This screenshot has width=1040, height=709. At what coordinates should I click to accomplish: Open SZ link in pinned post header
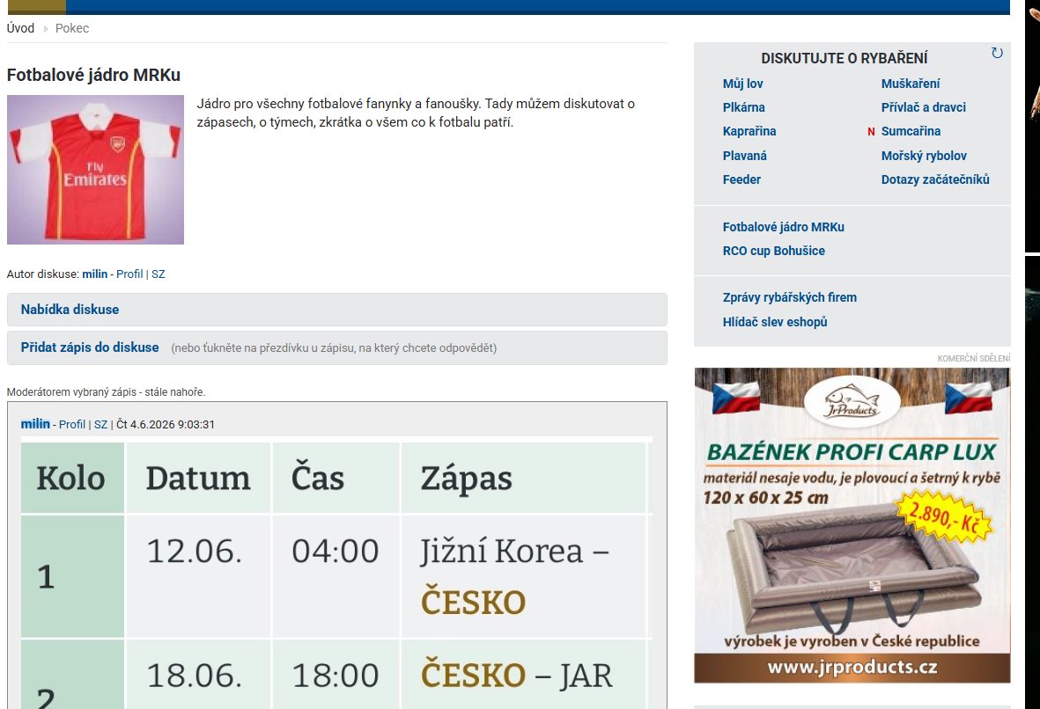click(x=100, y=425)
